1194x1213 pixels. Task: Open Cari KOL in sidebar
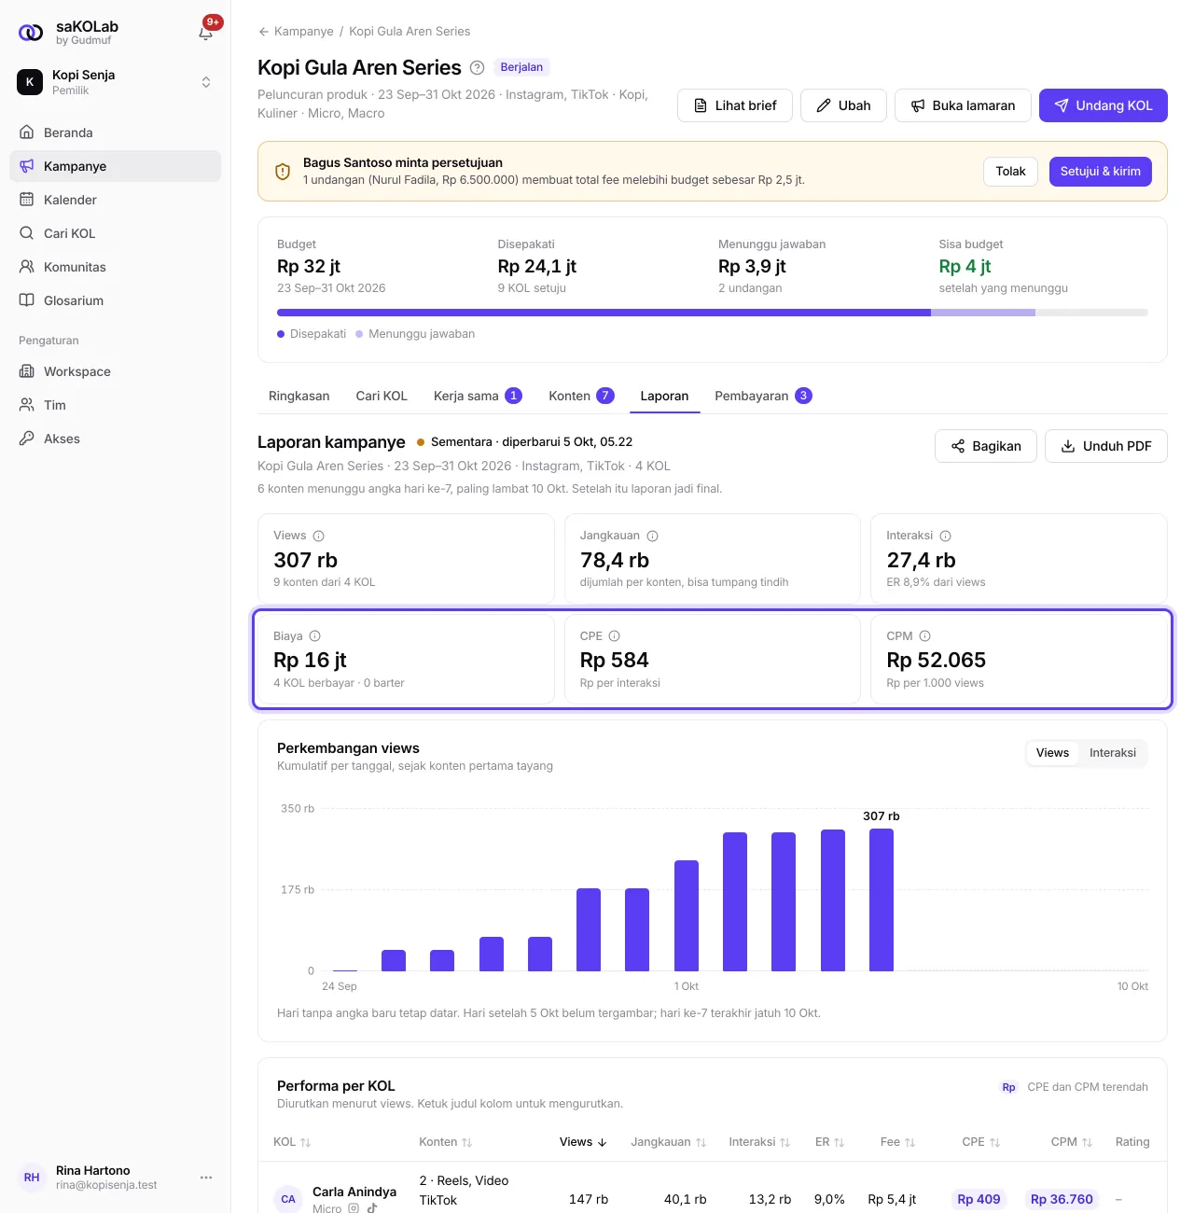115,233
